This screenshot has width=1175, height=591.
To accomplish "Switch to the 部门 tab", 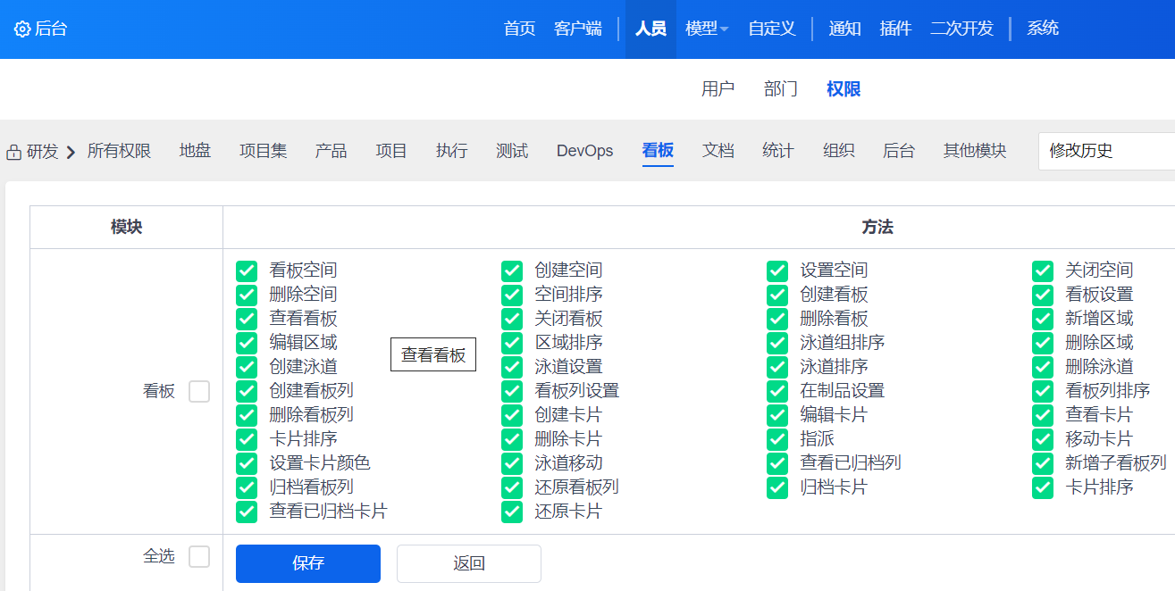I will pos(780,89).
